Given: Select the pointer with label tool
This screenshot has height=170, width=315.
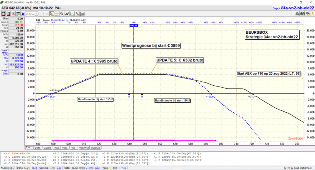Looking at the screenshot, I should coord(52,14).
